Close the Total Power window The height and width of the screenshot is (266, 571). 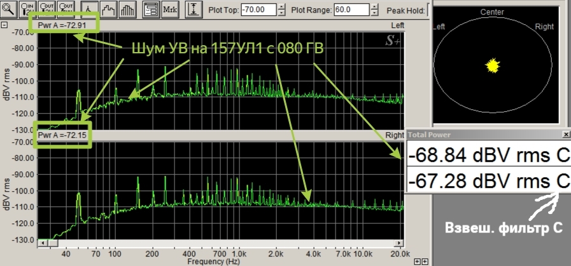(x=566, y=135)
